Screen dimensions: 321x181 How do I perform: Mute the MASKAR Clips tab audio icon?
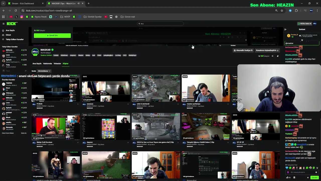pyautogui.click(x=78, y=4)
